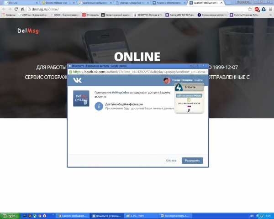Viewport: 274px width, 219px height.
Task: Click the friGate extension icon in toolbar
Action: 263,9
